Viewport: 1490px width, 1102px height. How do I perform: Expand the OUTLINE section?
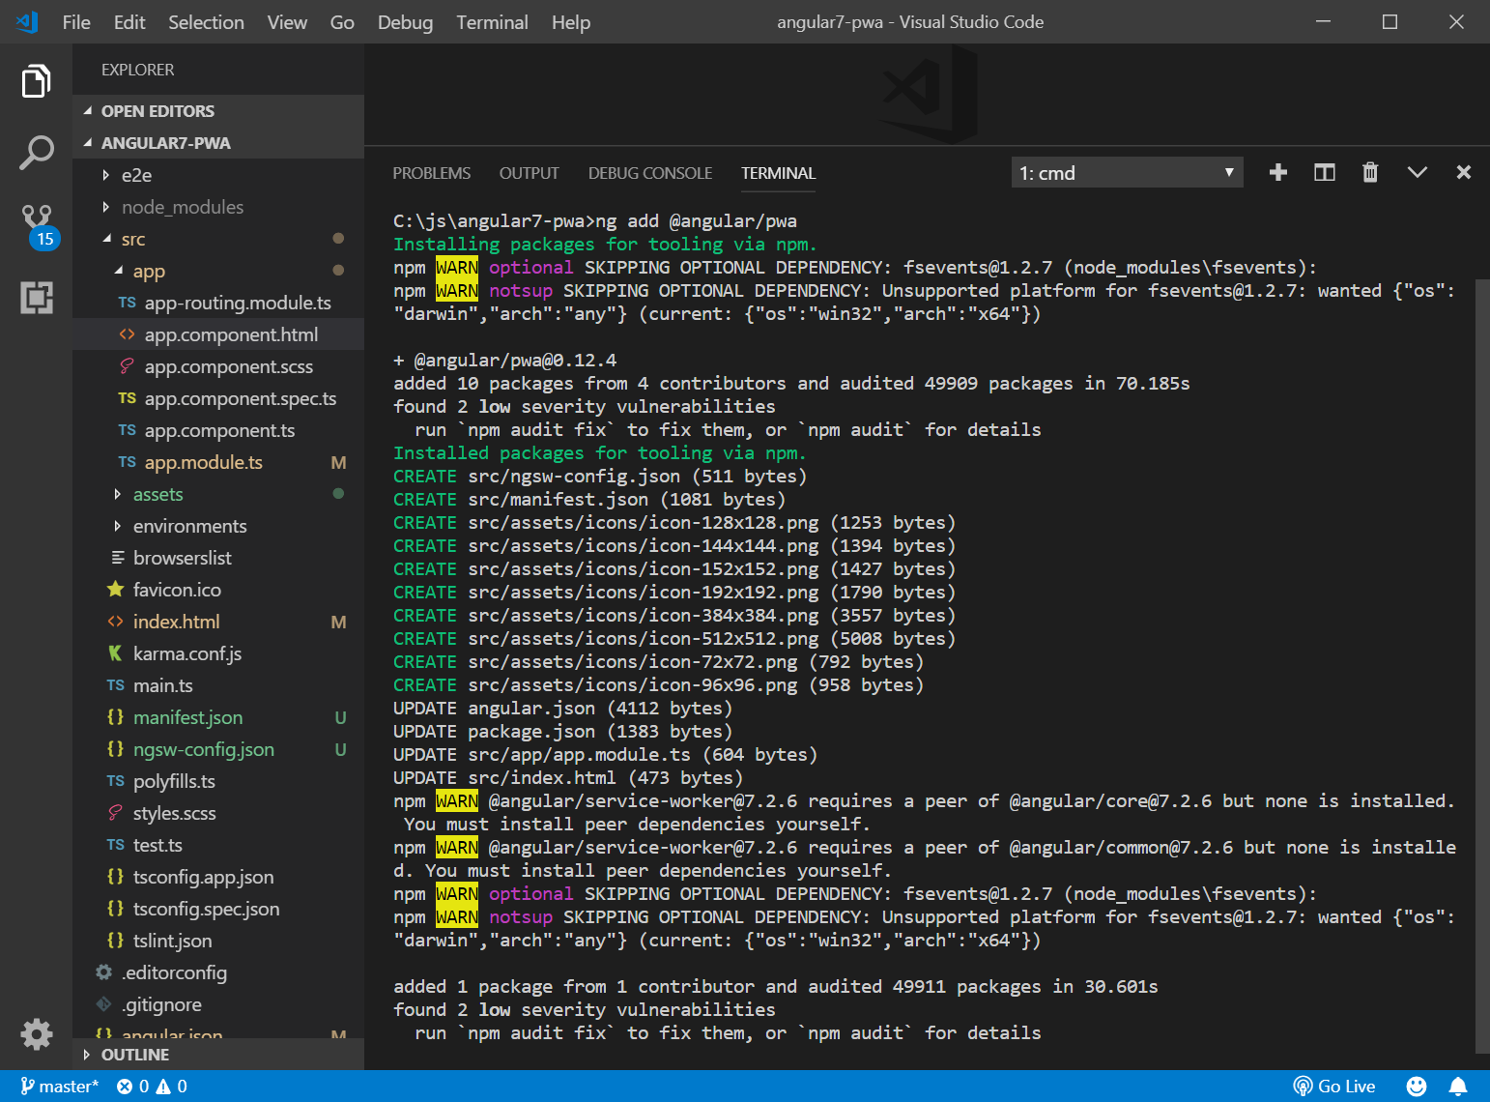tap(134, 1055)
